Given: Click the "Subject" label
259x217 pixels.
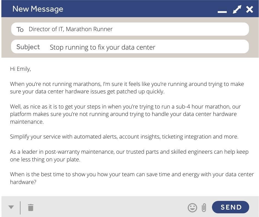Looking at the screenshot, I should pos(28,47).
